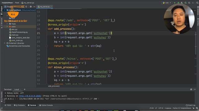Open DataProcessing.py in the project tree
Image resolution: width=199 pixels, height=111 pixels.
[19, 32]
